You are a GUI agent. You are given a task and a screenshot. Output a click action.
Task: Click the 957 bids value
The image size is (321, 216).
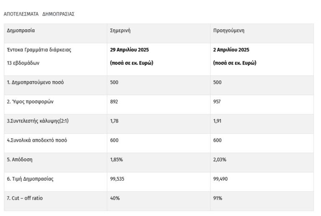(217, 102)
